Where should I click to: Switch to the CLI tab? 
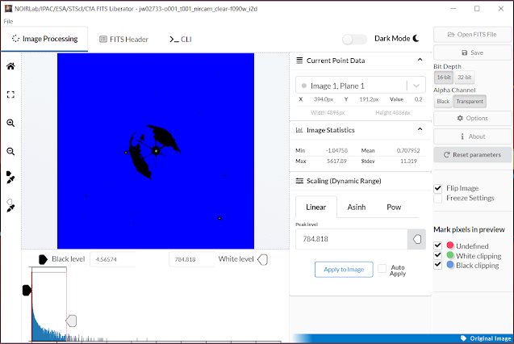click(x=181, y=40)
